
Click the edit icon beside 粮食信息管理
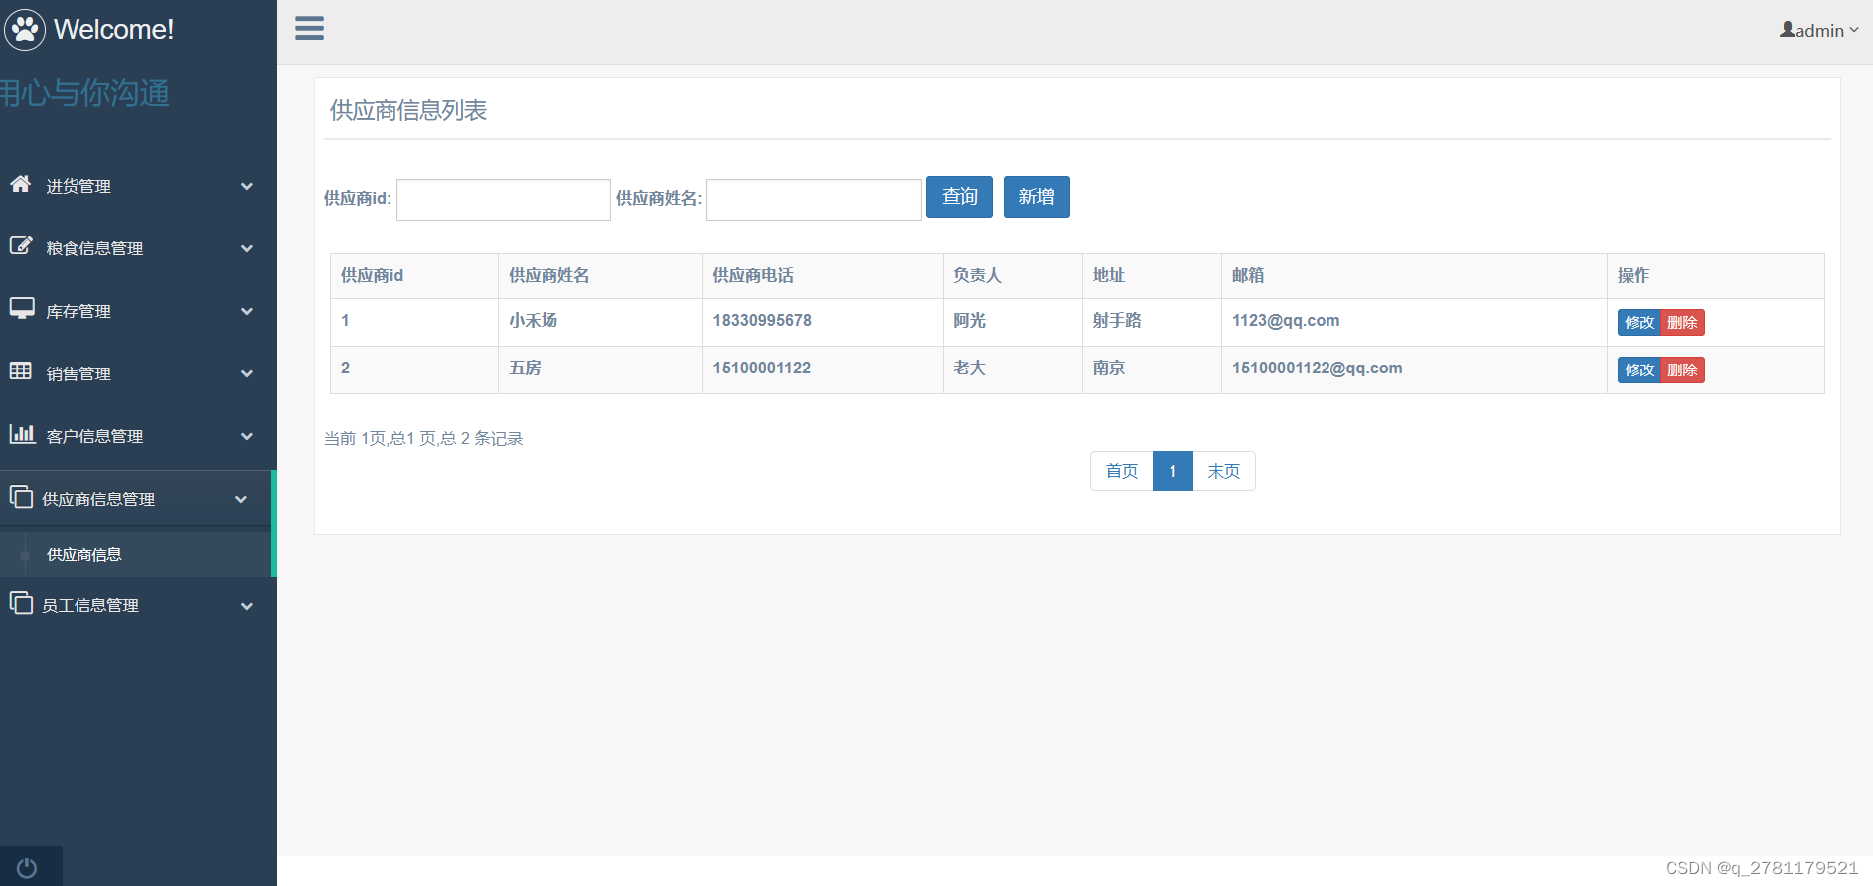(21, 246)
